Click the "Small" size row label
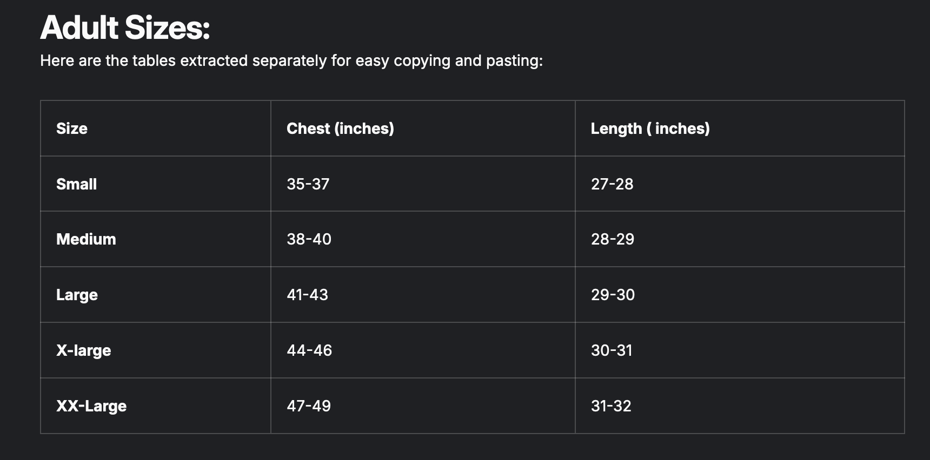This screenshot has width=930, height=460. click(76, 184)
